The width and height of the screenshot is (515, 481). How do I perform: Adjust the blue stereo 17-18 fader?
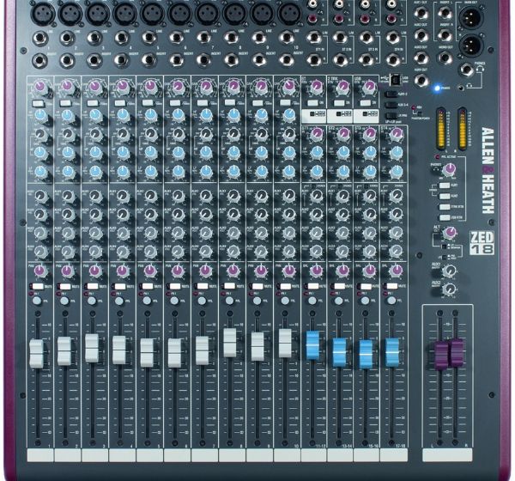[x=392, y=352]
